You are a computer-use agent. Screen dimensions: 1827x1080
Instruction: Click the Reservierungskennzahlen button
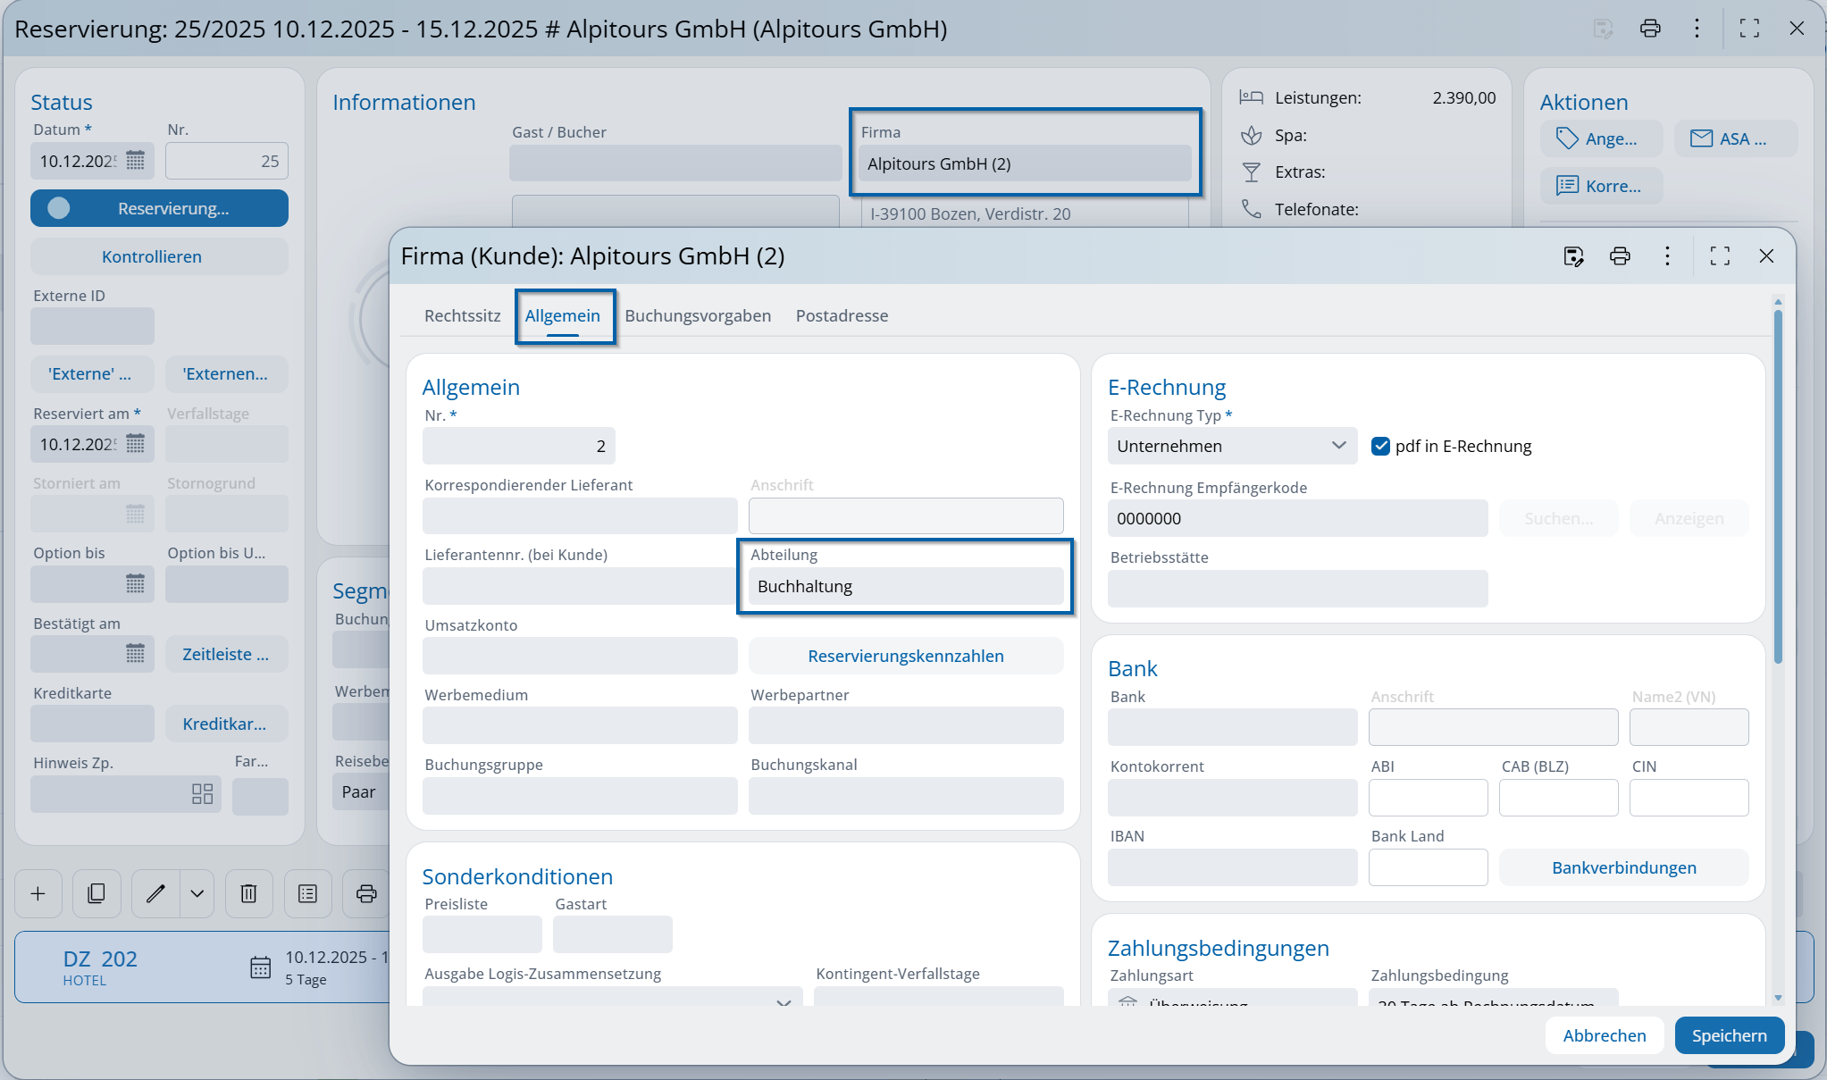pyautogui.click(x=905, y=656)
